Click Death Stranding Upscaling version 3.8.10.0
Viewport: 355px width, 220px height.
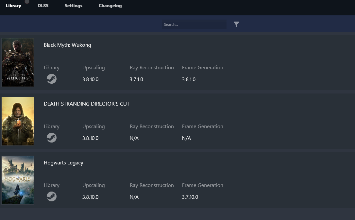click(x=90, y=138)
